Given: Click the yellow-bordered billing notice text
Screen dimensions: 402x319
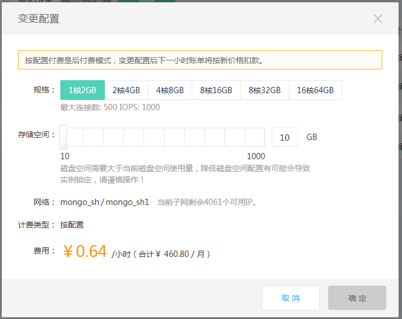Looking at the screenshot, I should pyautogui.click(x=144, y=60).
